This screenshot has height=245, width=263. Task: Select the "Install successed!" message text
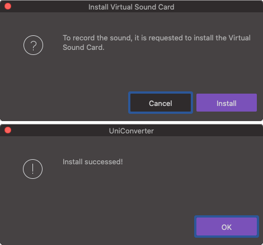pos(93,162)
